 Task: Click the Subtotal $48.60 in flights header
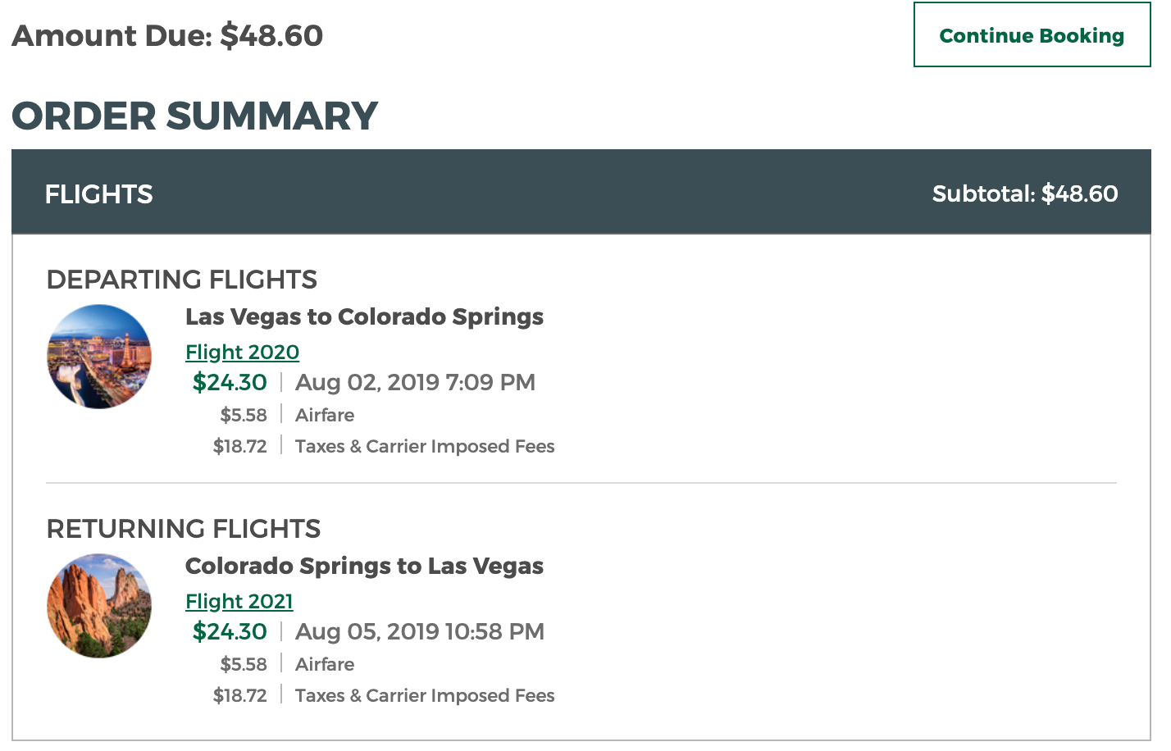click(x=1024, y=194)
